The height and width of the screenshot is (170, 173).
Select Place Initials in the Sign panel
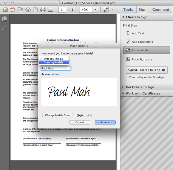pos(146,50)
